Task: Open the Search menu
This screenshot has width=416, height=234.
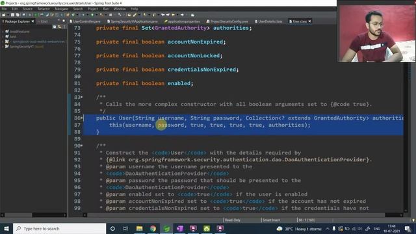Action: [x=78, y=8]
